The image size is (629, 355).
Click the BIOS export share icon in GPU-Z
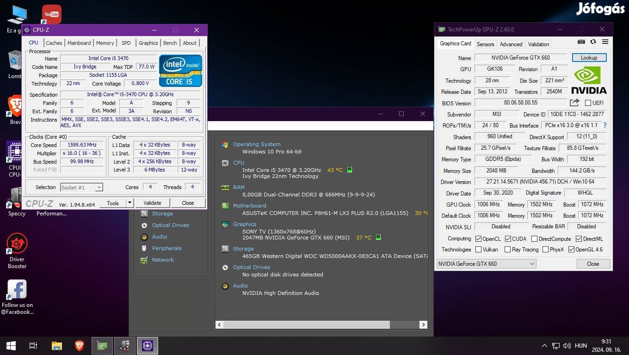tap(574, 103)
